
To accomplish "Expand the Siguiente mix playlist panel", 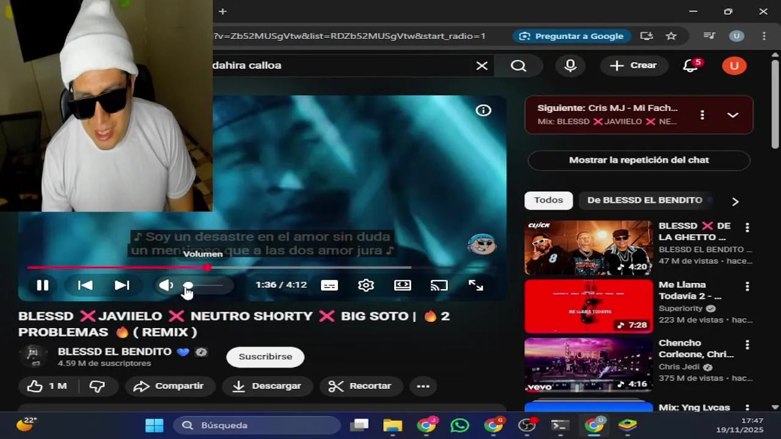I will pyautogui.click(x=733, y=115).
